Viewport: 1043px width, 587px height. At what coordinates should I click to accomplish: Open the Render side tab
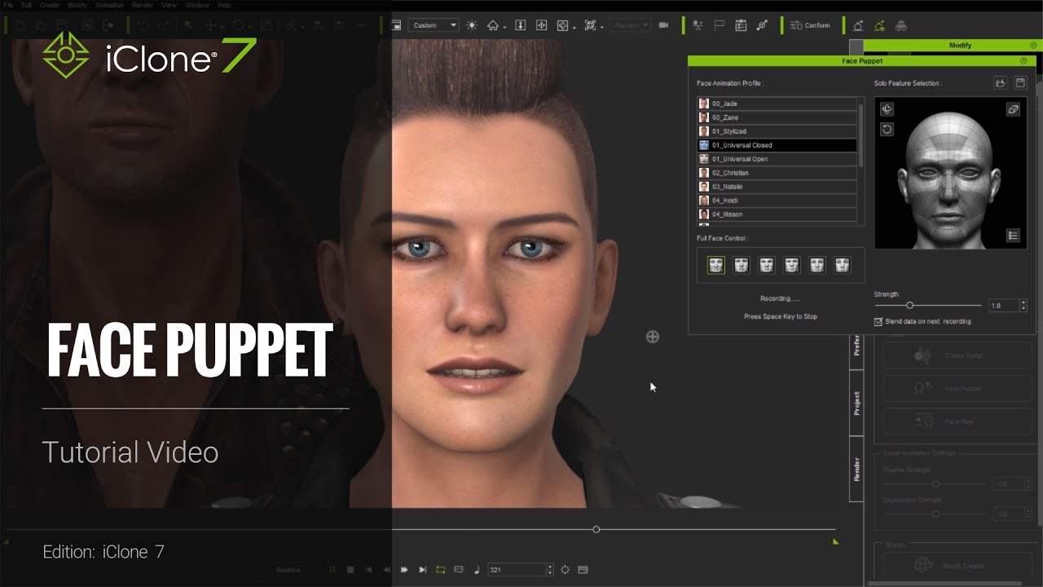click(856, 468)
